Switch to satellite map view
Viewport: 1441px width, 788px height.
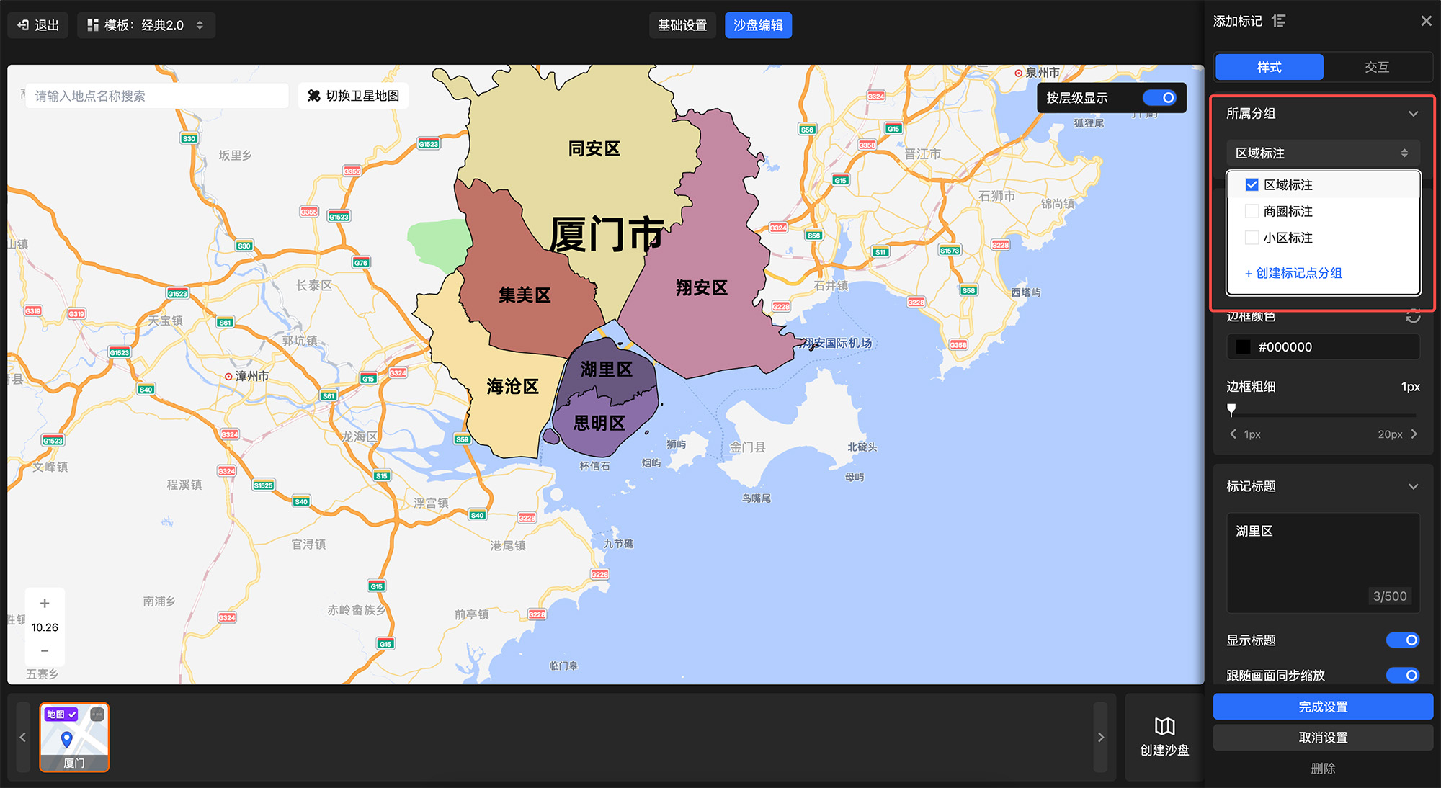353,96
